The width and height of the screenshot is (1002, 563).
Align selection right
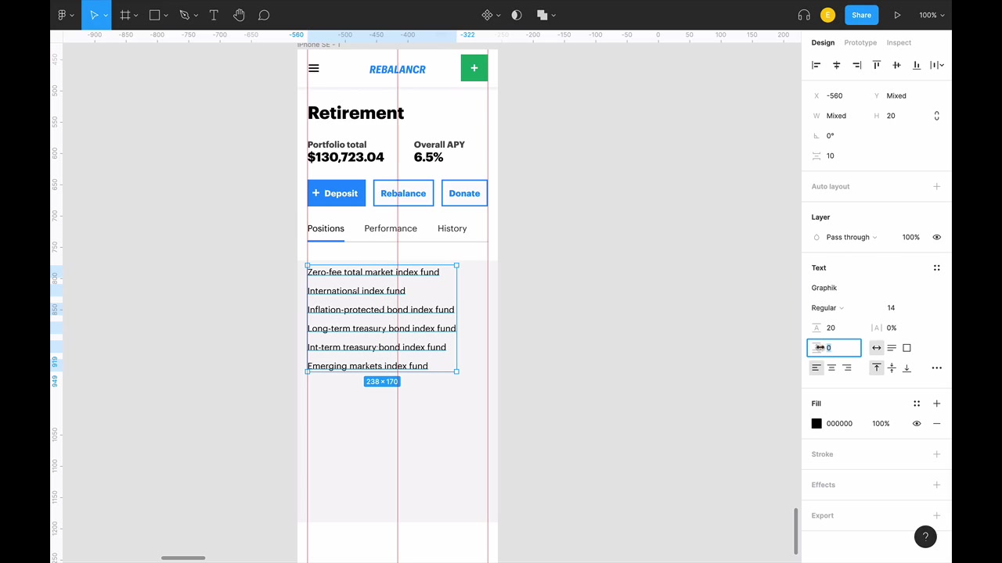coord(856,65)
